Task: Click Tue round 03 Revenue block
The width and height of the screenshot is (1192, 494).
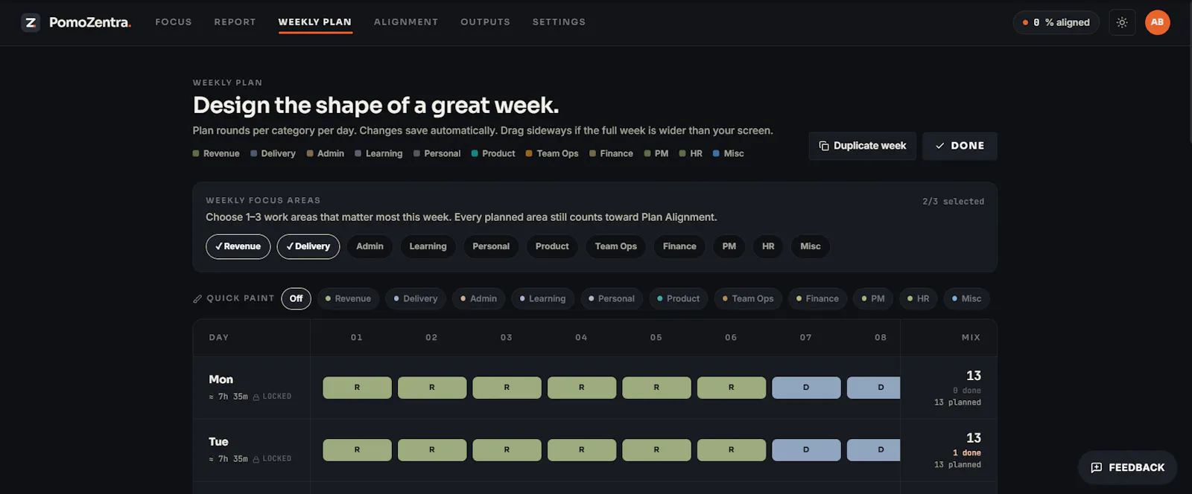Action: pyautogui.click(x=507, y=450)
